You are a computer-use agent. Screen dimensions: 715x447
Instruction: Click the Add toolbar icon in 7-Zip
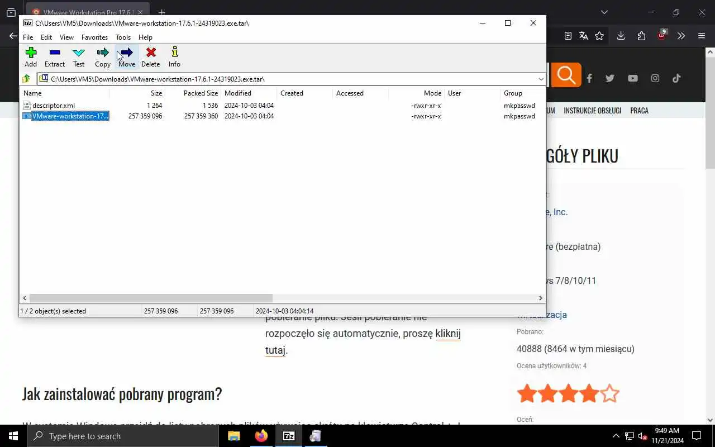(31, 57)
